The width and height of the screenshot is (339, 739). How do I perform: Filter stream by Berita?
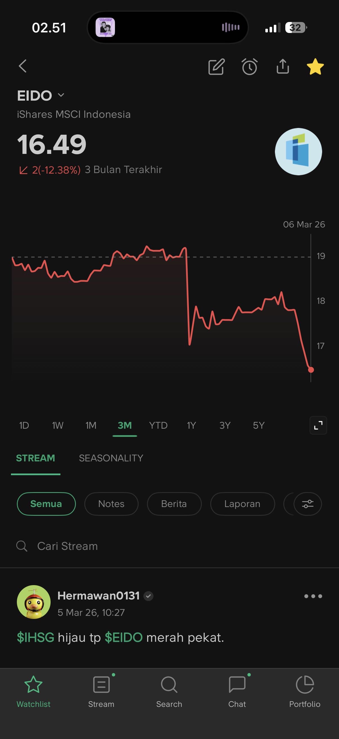tap(174, 504)
